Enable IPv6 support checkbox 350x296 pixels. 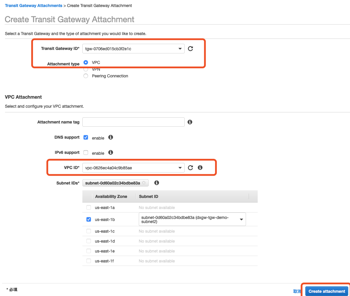pos(86,153)
